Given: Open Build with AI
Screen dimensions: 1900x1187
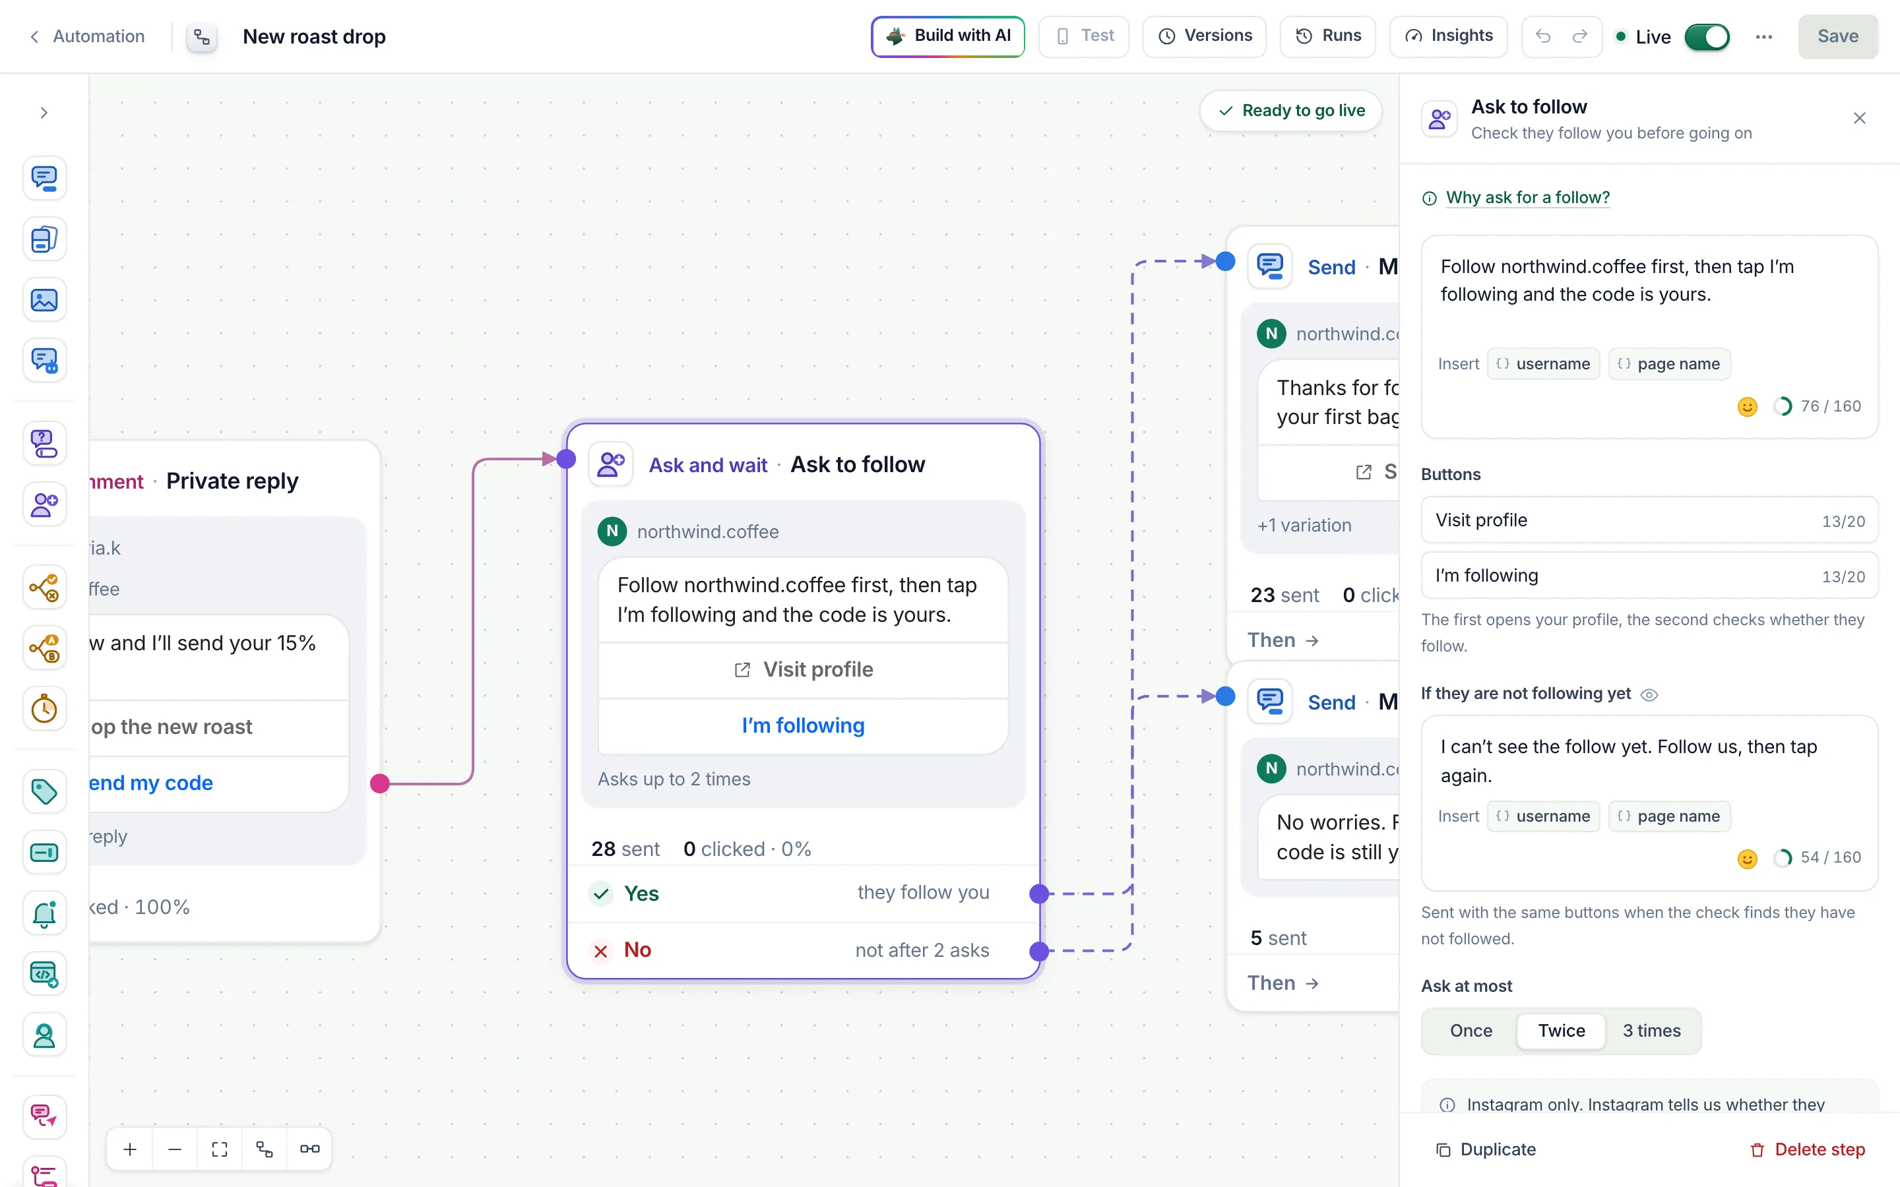Looking at the screenshot, I should tap(947, 36).
